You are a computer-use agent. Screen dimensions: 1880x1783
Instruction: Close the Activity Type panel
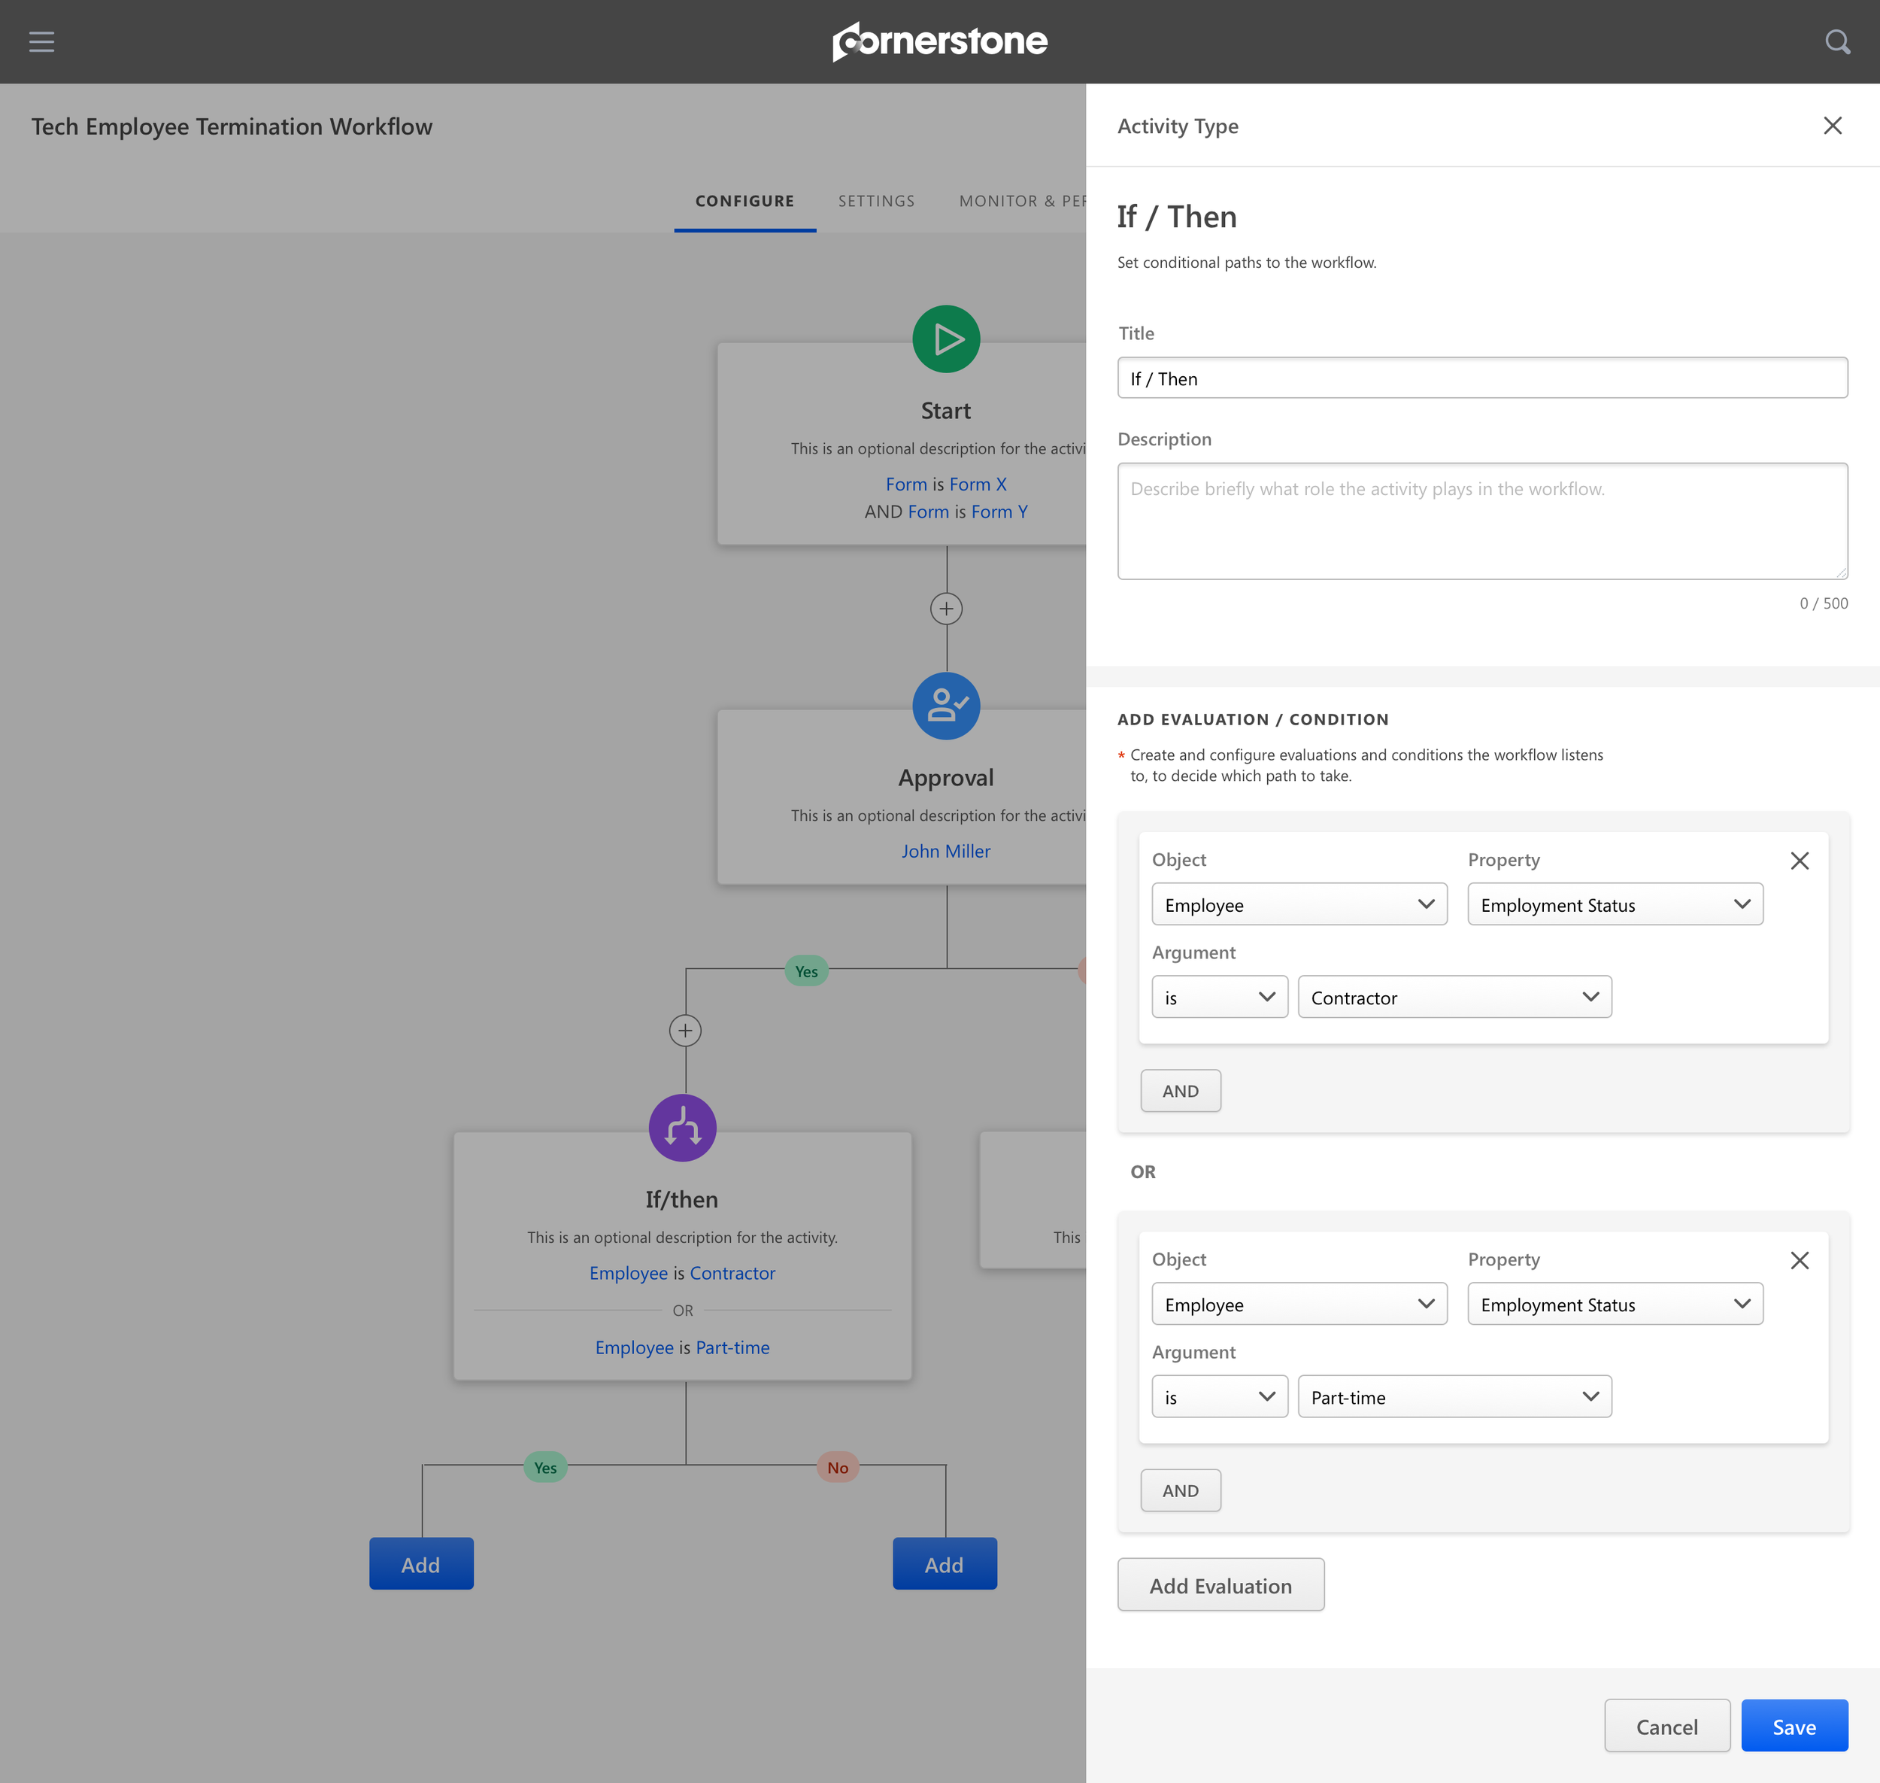point(1832,126)
